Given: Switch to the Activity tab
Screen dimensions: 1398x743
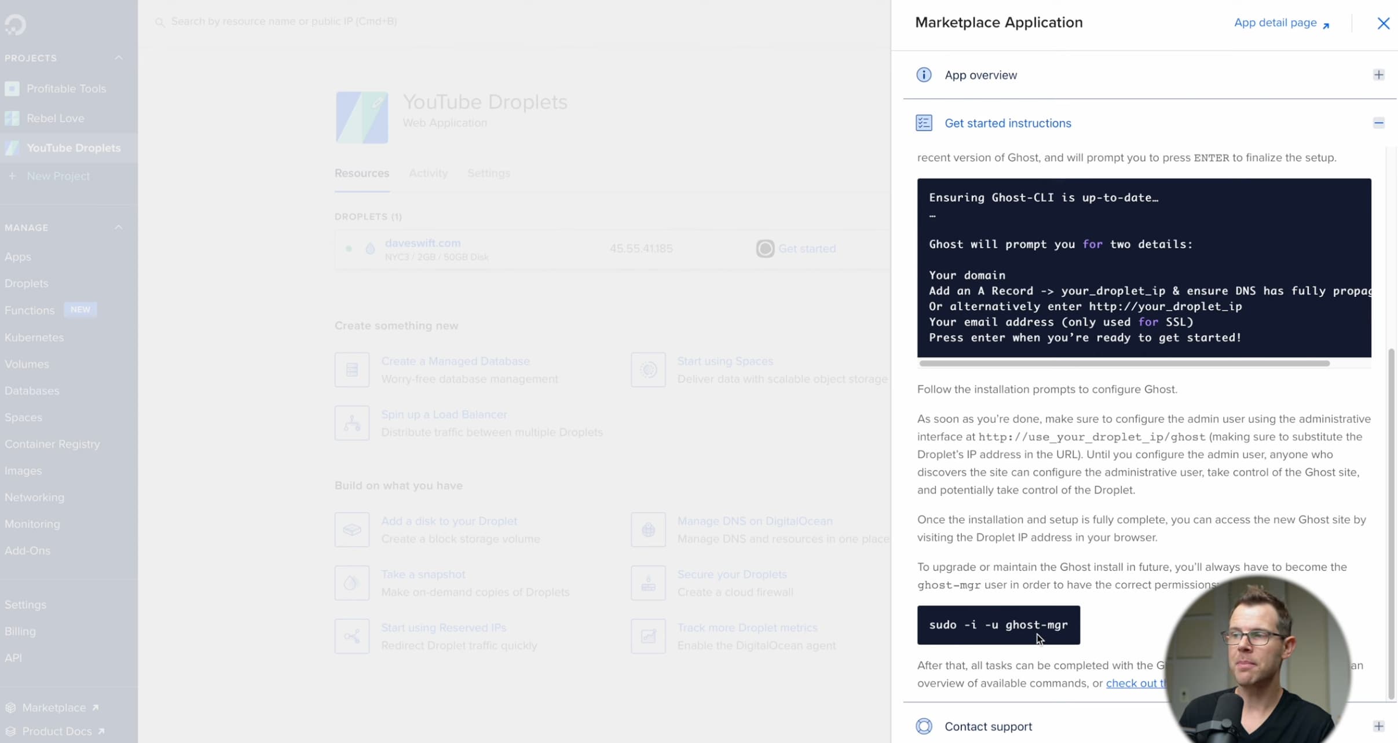Looking at the screenshot, I should pos(428,173).
